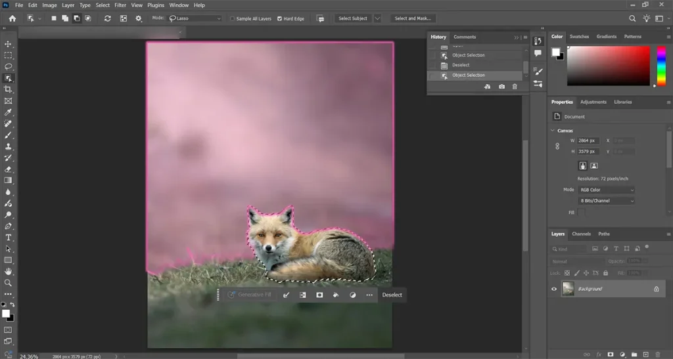Select the Path Selection tool
Image resolution: width=673 pixels, height=359 pixels.
[8, 249]
